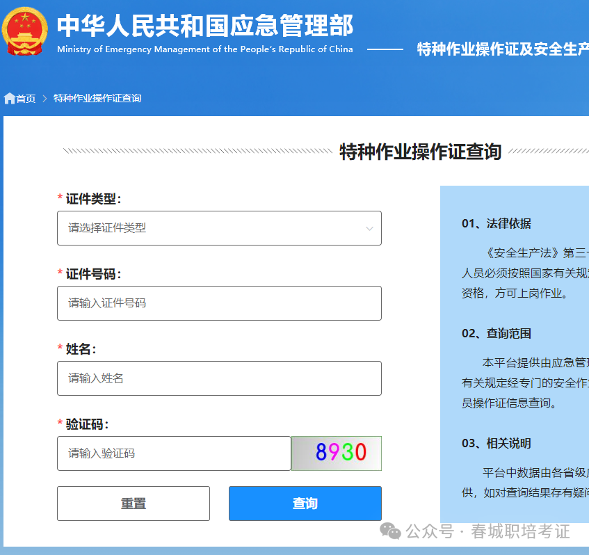Click the 01、法律依据 heading
The width and height of the screenshot is (589, 555).
click(x=497, y=223)
